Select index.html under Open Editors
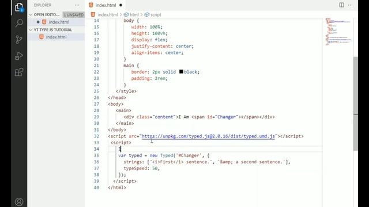 point(57,22)
